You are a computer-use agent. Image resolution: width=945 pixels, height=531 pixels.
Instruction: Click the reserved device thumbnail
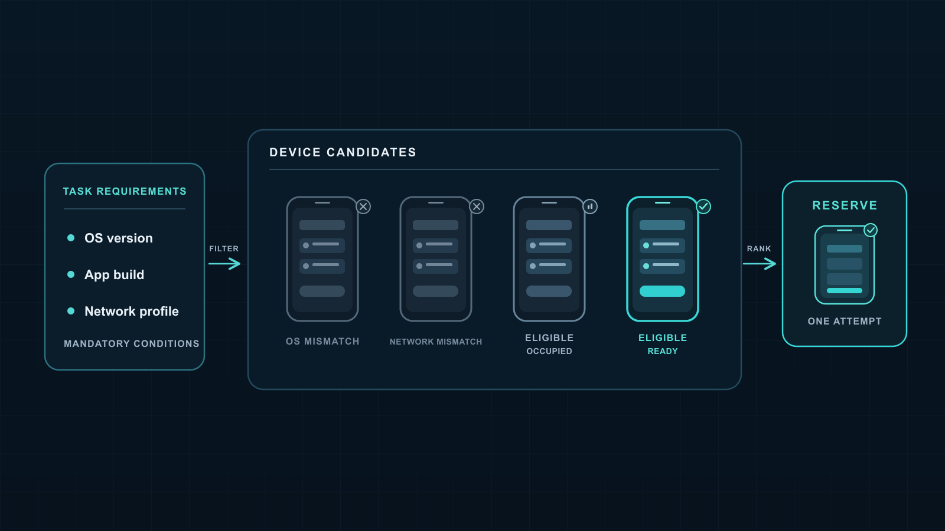845,265
